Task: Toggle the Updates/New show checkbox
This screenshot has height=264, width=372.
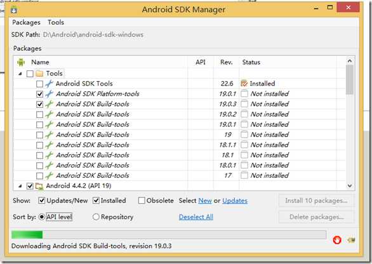Action: [41, 201]
